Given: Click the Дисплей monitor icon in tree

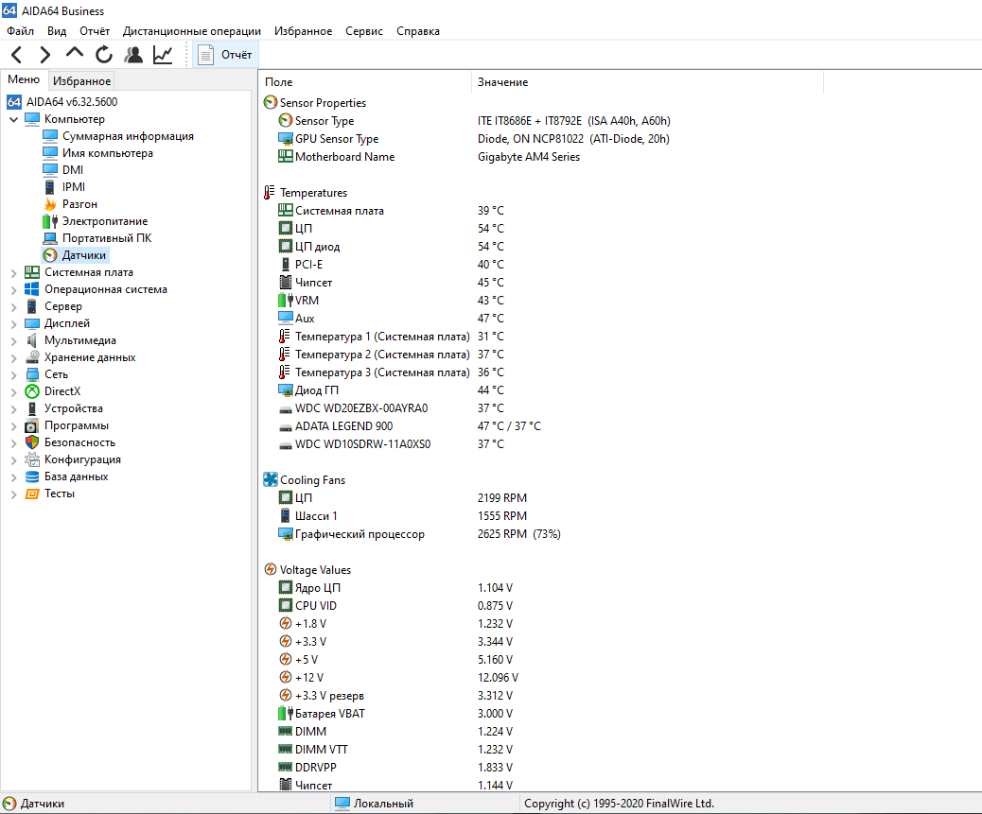Looking at the screenshot, I should pos(32,322).
